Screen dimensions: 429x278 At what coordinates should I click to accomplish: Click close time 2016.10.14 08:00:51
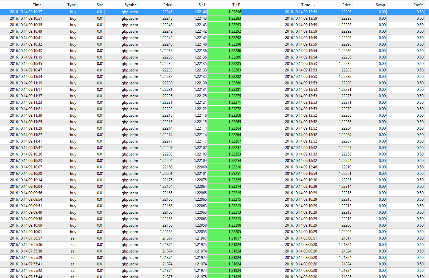tap(301, 238)
